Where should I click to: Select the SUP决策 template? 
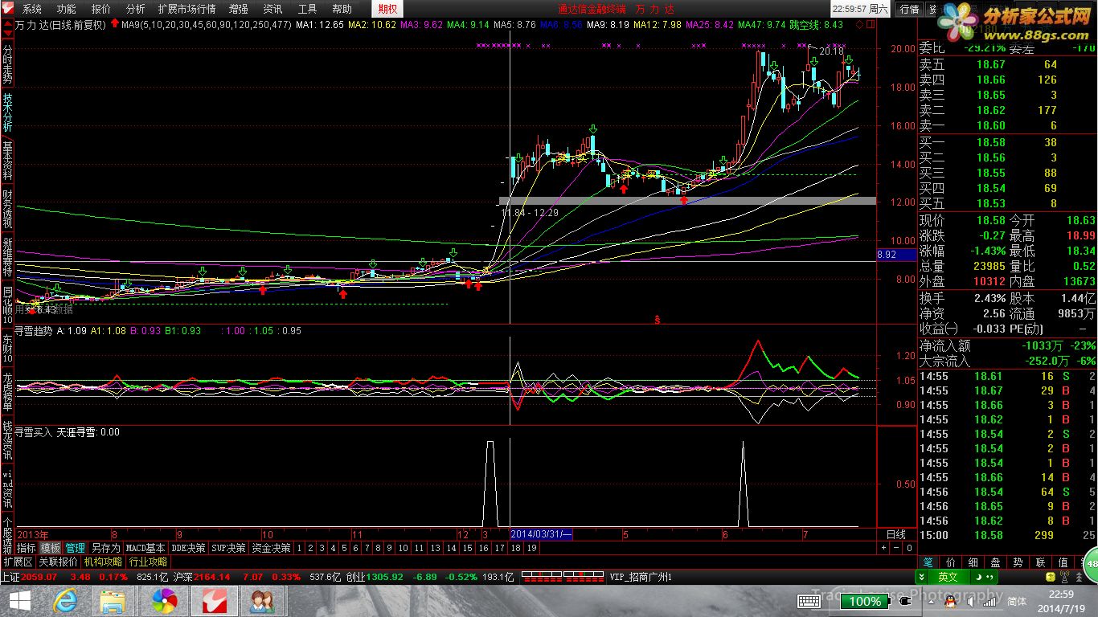tap(229, 548)
